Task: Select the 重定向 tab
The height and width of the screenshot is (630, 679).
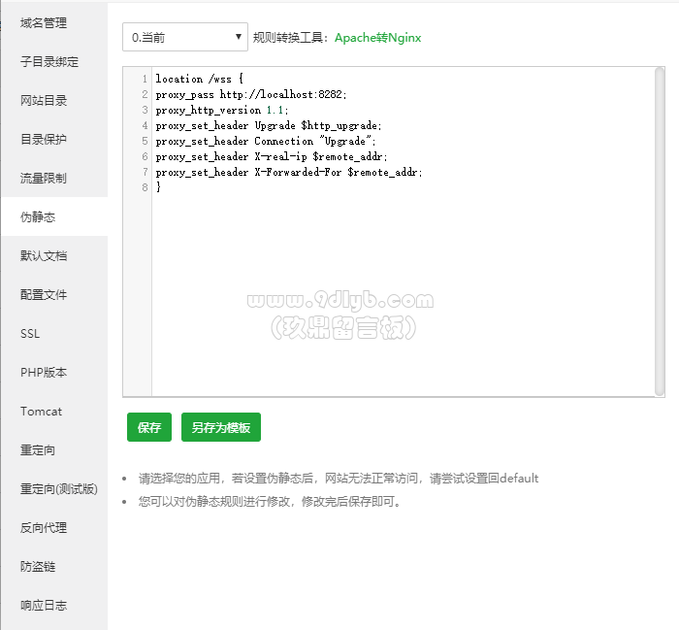Action: click(54, 450)
